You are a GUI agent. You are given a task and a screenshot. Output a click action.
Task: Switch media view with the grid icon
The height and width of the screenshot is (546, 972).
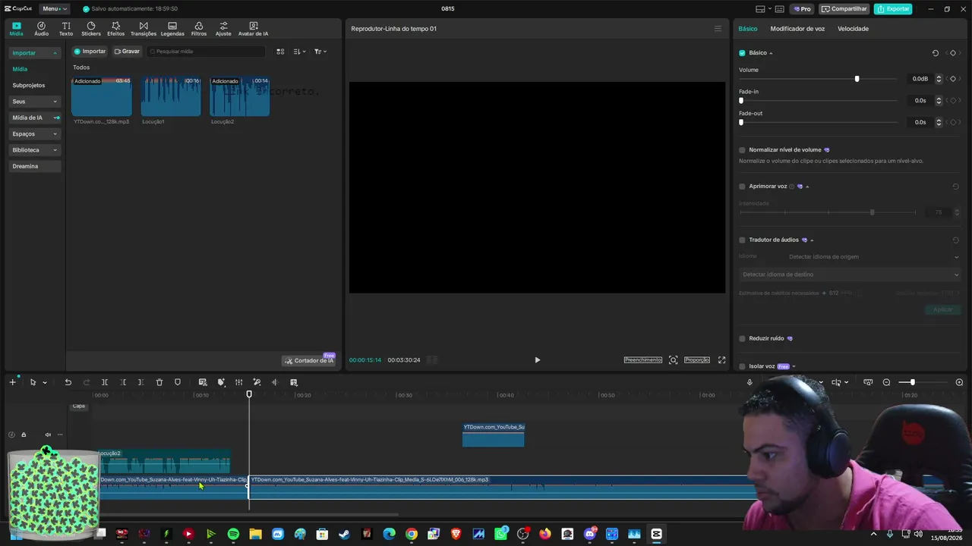[x=280, y=52]
